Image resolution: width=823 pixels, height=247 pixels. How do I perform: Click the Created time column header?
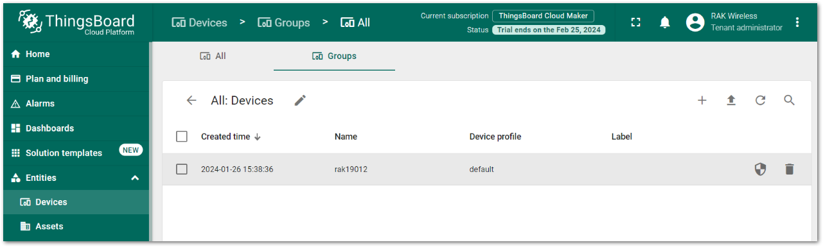pos(226,137)
